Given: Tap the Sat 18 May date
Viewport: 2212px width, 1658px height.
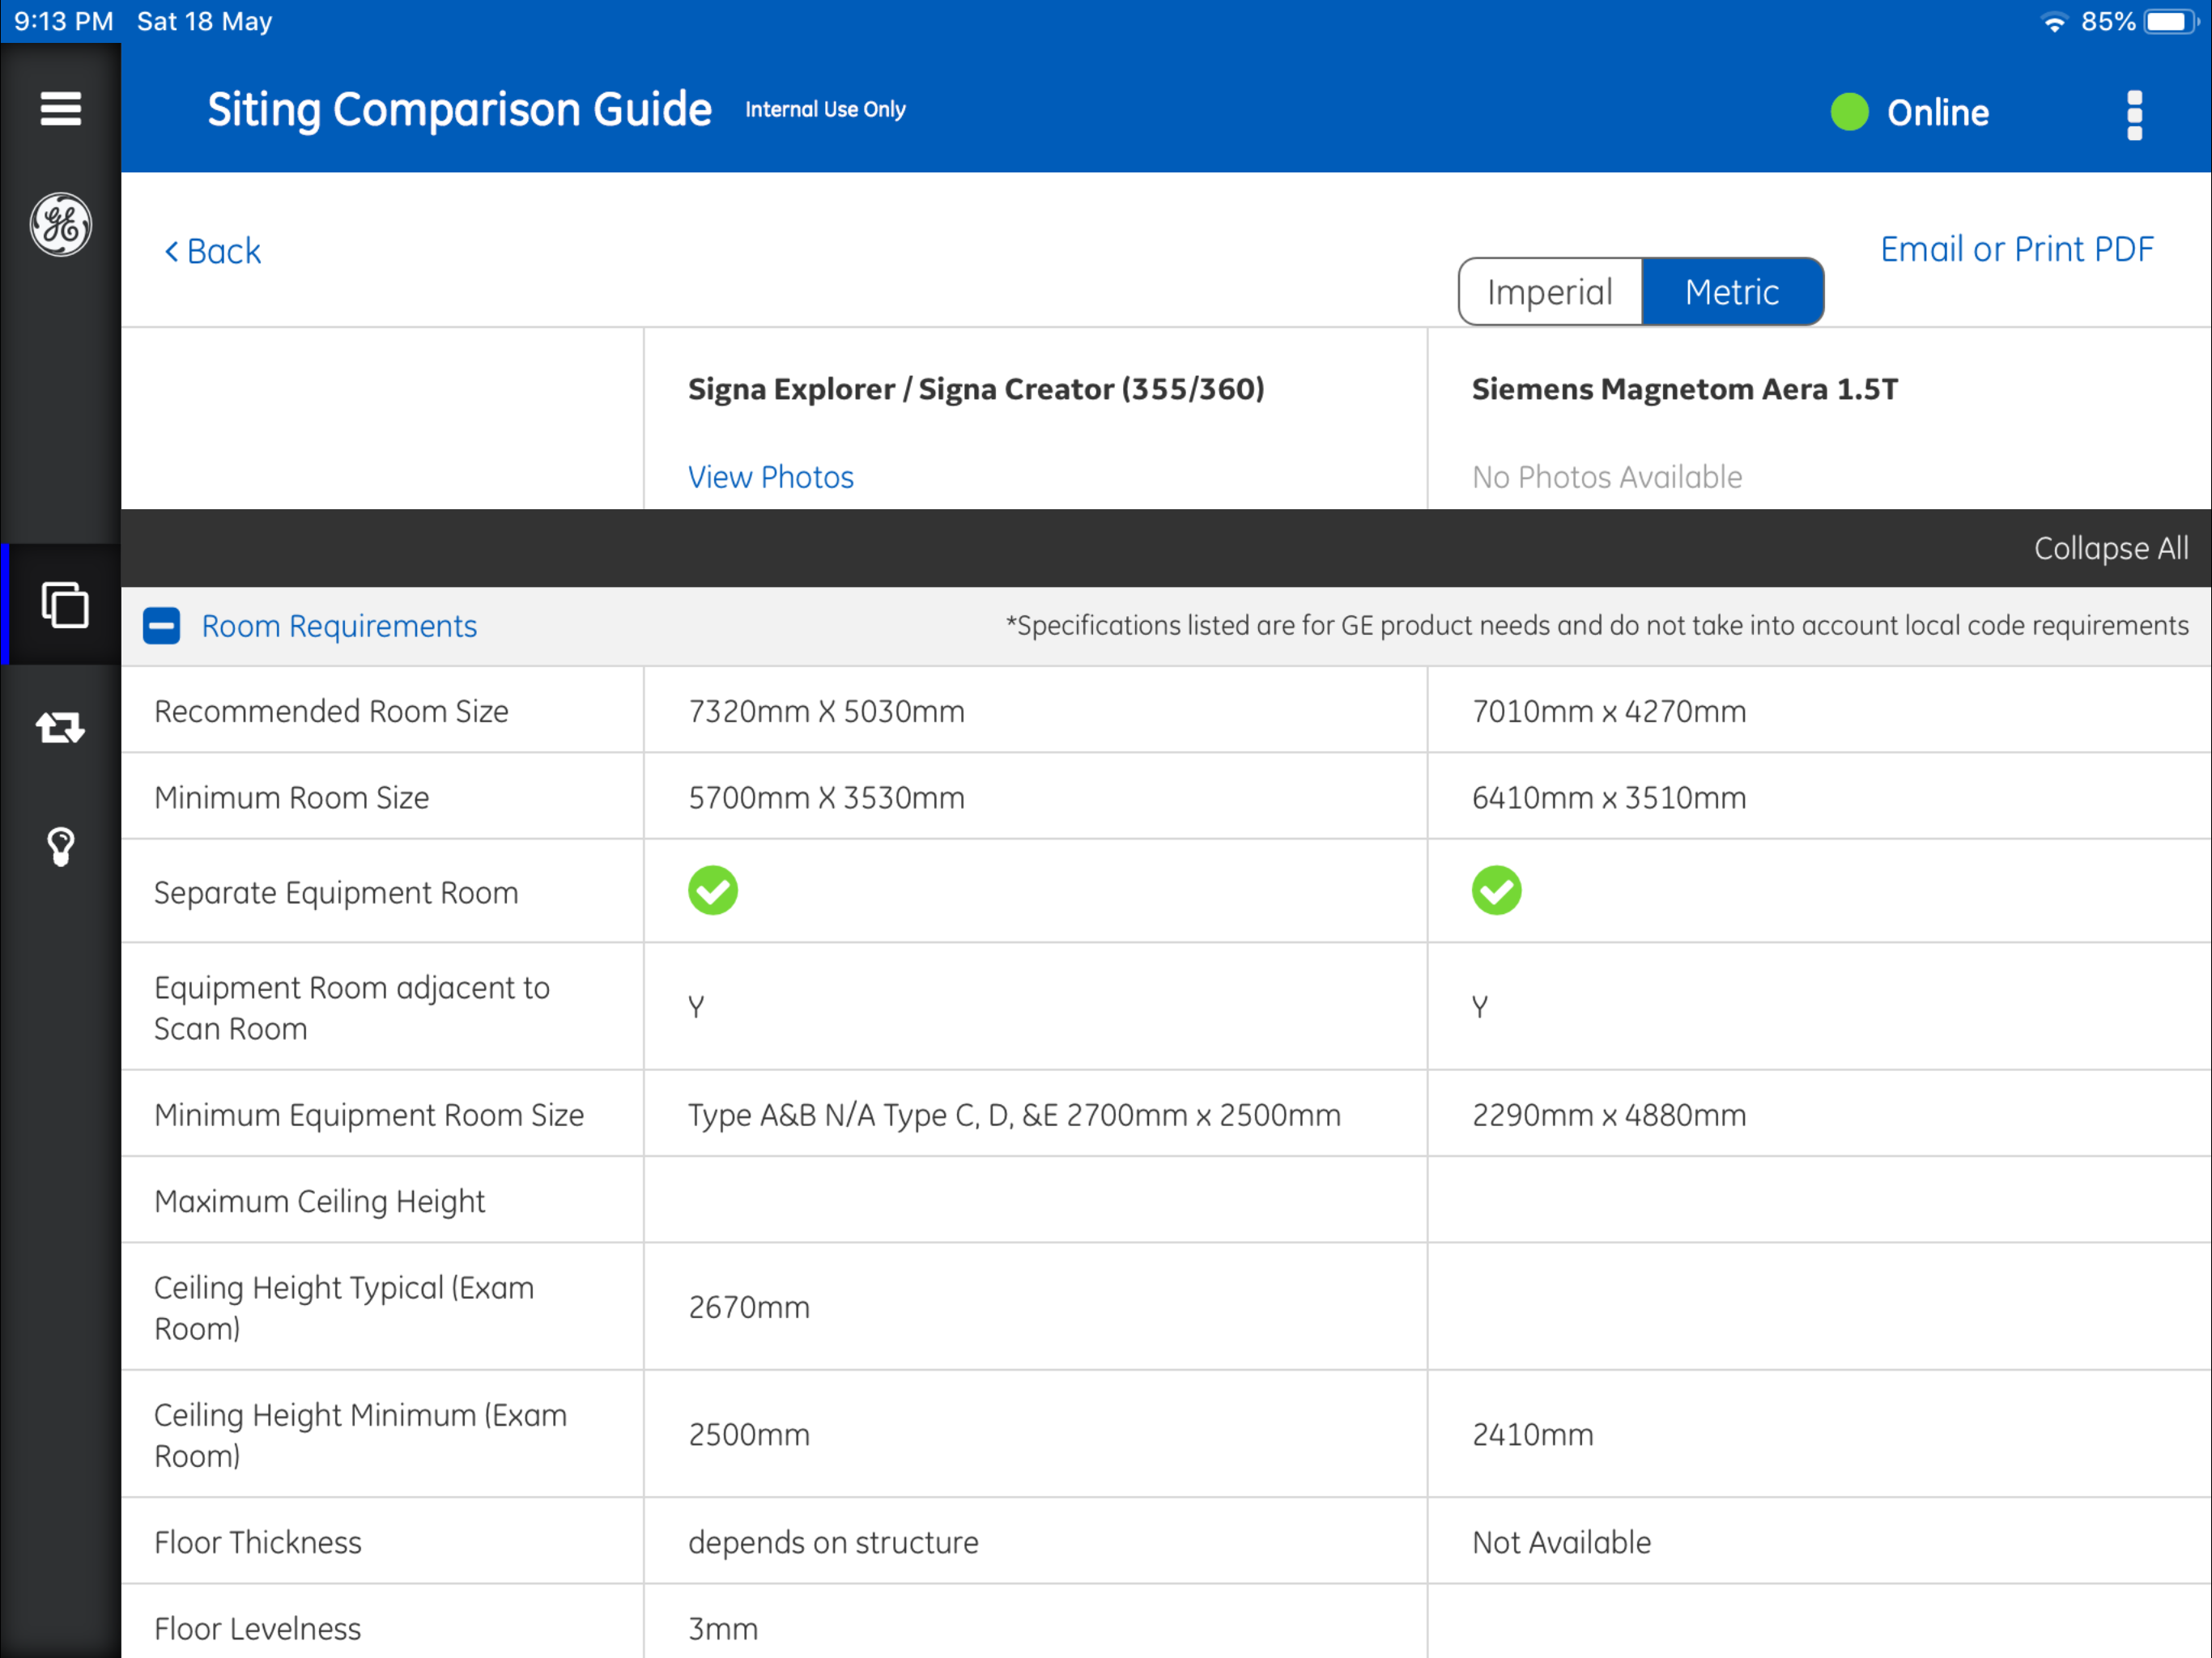Looking at the screenshot, I should (x=204, y=21).
